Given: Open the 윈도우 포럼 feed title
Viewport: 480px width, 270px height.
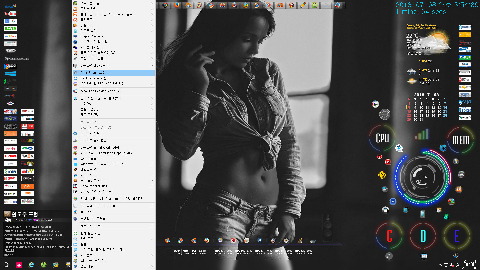Looking at the screenshot, I should (x=25, y=214).
